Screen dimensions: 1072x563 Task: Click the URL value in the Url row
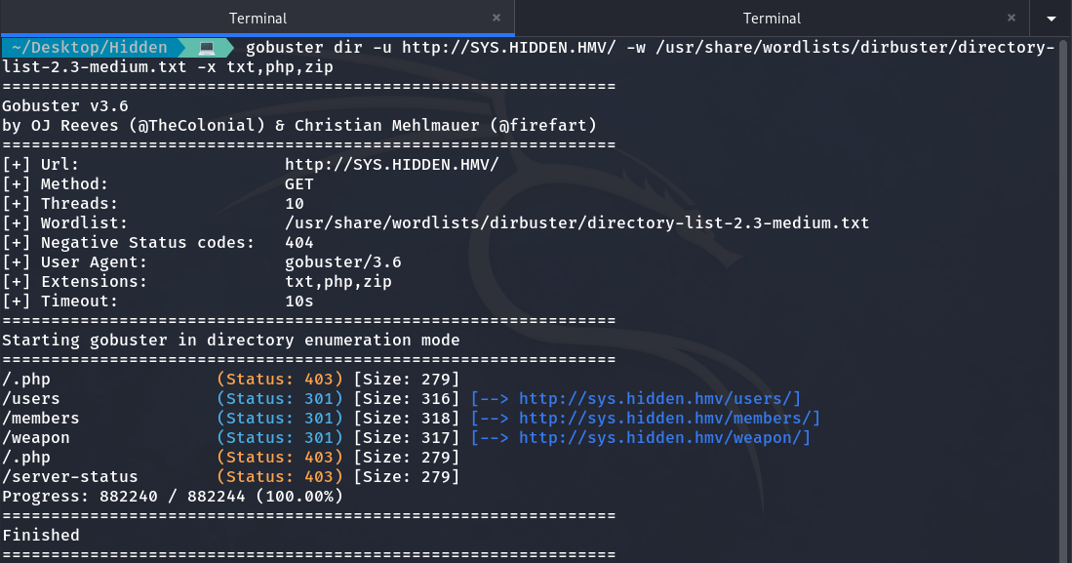(391, 164)
